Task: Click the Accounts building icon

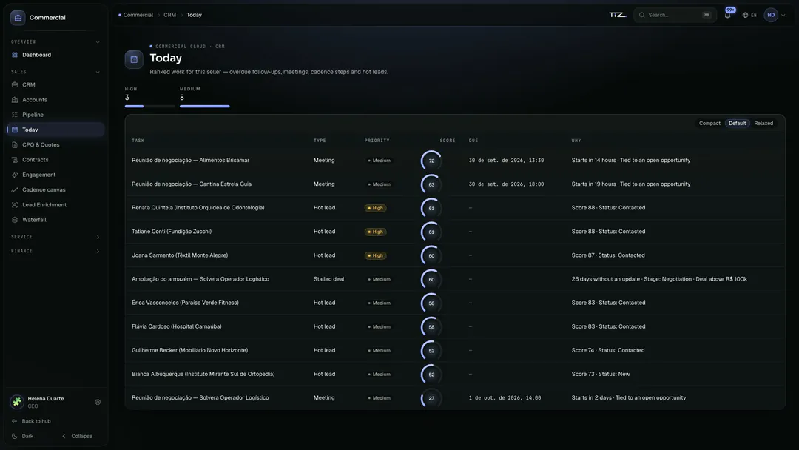Action: (x=15, y=100)
